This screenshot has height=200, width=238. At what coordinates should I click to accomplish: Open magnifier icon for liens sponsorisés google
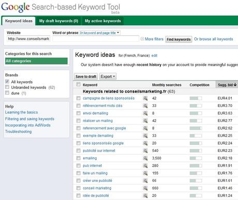[145, 143]
